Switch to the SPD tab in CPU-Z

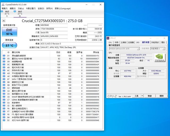pos(138,42)
